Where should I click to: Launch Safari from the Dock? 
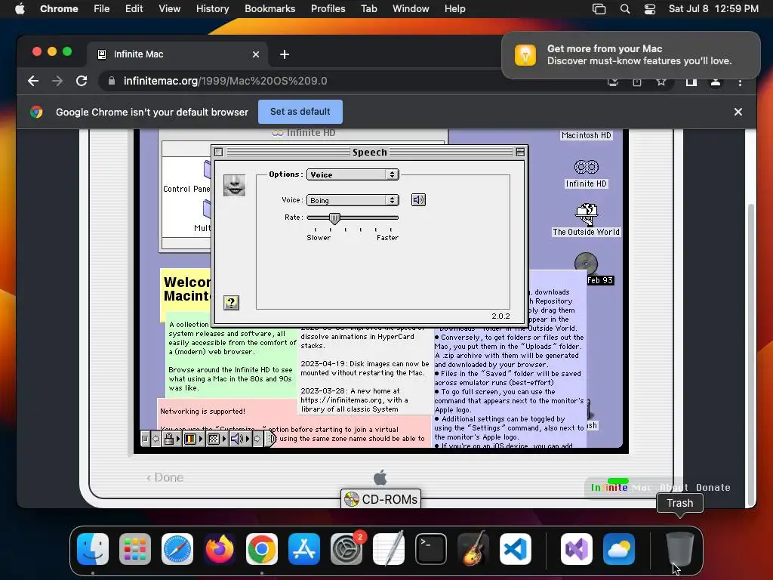pyautogui.click(x=177, y=549)
